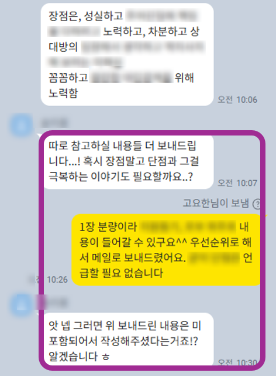Click the 10:26 timestamp beside yellow bubble
Image resolution: width=276 pixels, height=376 pixels.
[x=57, y=280]
